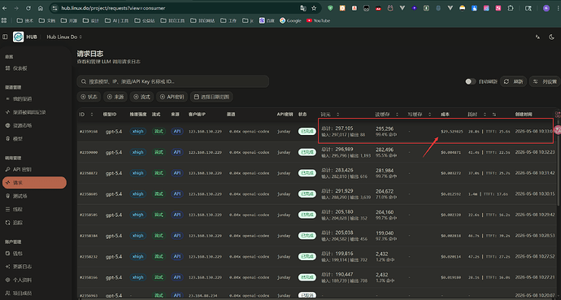Open 列设置 column settings
This screenshot has width=561, height=300.
coord(546,81)
